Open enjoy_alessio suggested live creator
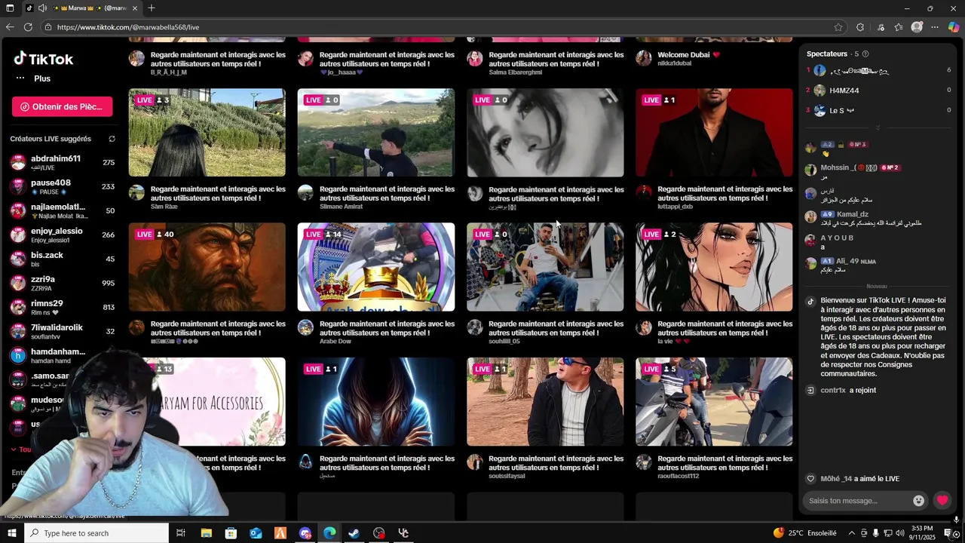The image size is (965, 543). [62, 235]
